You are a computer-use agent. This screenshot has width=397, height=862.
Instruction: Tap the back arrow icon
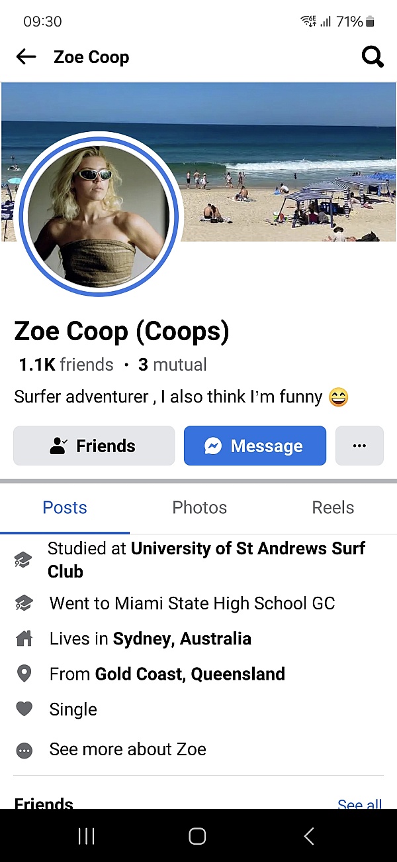click(x=26, y=57)
